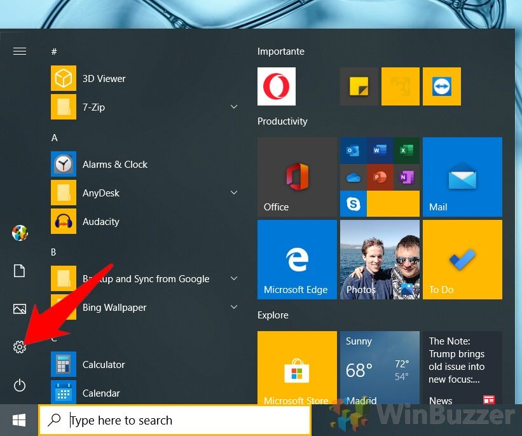Launch the small Excel tile

coord(406,151)
